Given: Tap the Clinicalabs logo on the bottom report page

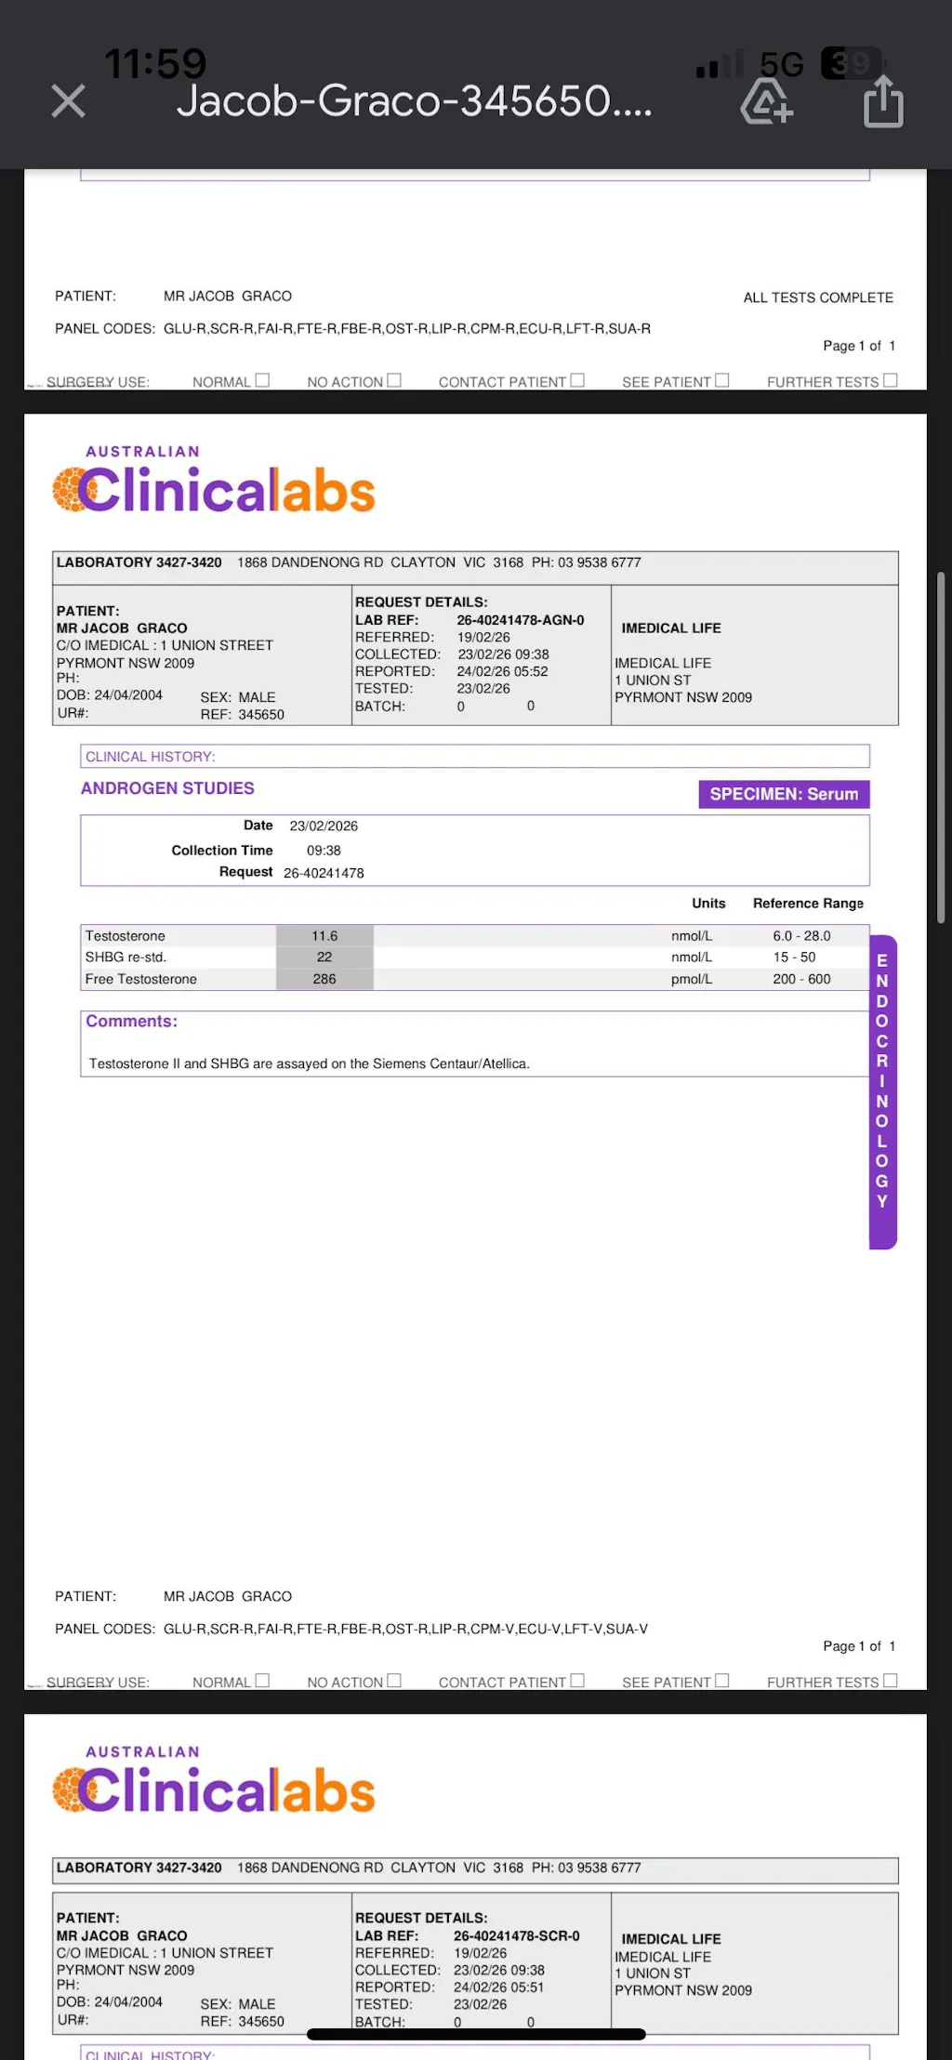Looking at the screenshot, I should [215, 1781].
